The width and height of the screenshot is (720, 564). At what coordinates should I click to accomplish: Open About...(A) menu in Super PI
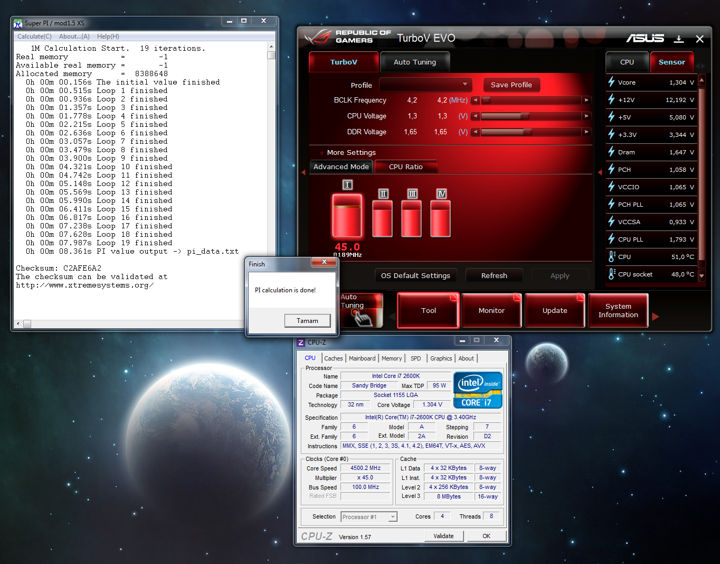click(74, 36)
